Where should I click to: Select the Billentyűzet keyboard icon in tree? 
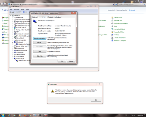(x=15, y=17)
